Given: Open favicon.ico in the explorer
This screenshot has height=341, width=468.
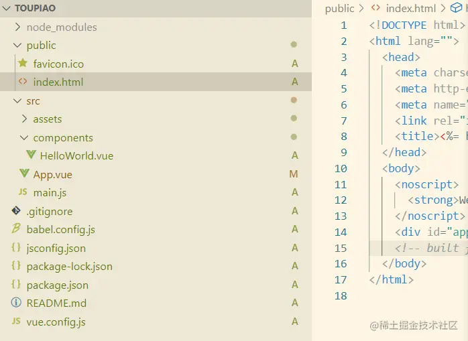Looking at the screenshot, I should click(58, 64).
